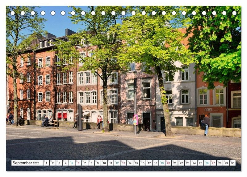The width and height of the screenshot is (247, 177).
Task: Click the last binding hole at top right
Action: point(234,13)
